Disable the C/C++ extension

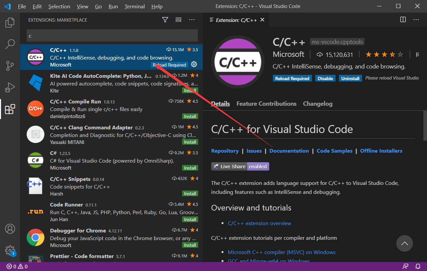325,78
